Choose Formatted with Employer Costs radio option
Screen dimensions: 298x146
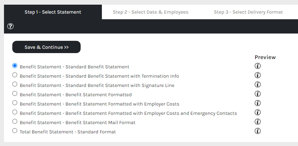(x=15, y=103)
